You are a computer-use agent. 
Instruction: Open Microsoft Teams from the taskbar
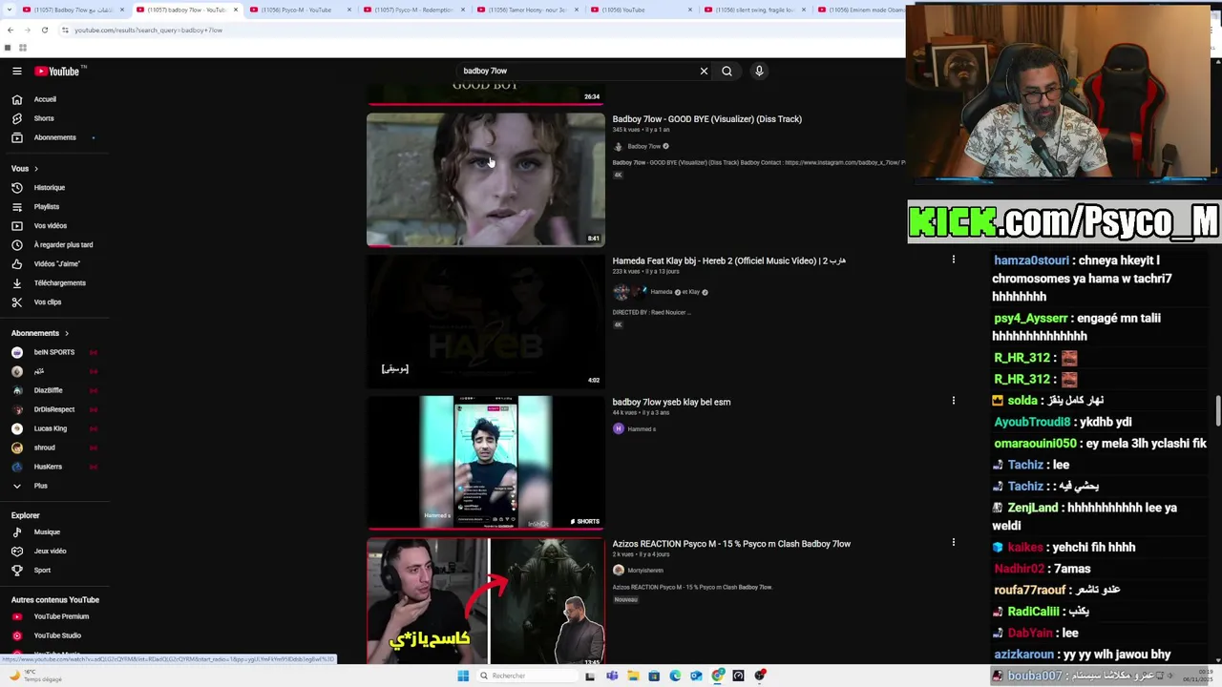point(612,676)
